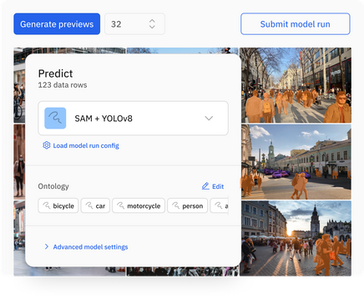Click the SAM + YOLOv8 model icon

click(x=55, y=118)
